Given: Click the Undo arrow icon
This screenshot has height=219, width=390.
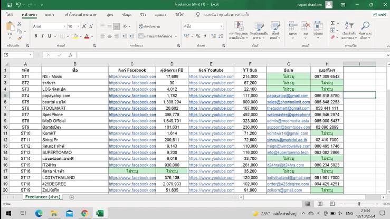Looking at the screenshot, I should tap(18, 5).
